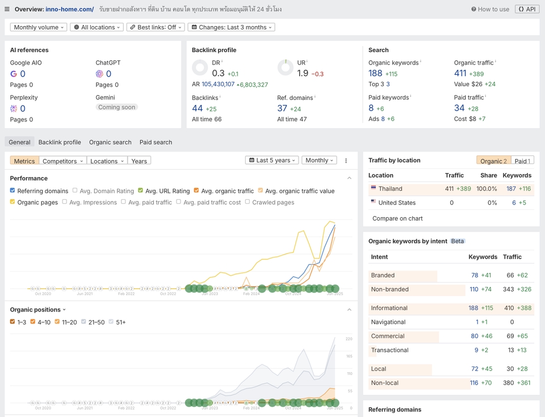Open the hamburger navigation menu
The width and height of the screenshot is (545, 417).
click(6, 9)
